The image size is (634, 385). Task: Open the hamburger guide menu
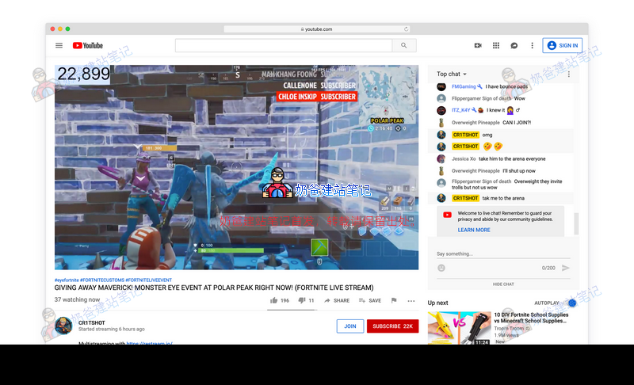pos(59,46)
